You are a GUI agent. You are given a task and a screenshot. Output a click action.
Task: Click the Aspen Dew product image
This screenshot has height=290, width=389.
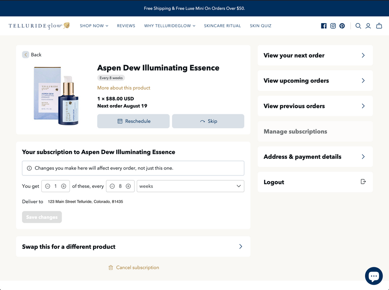point(57,96)
